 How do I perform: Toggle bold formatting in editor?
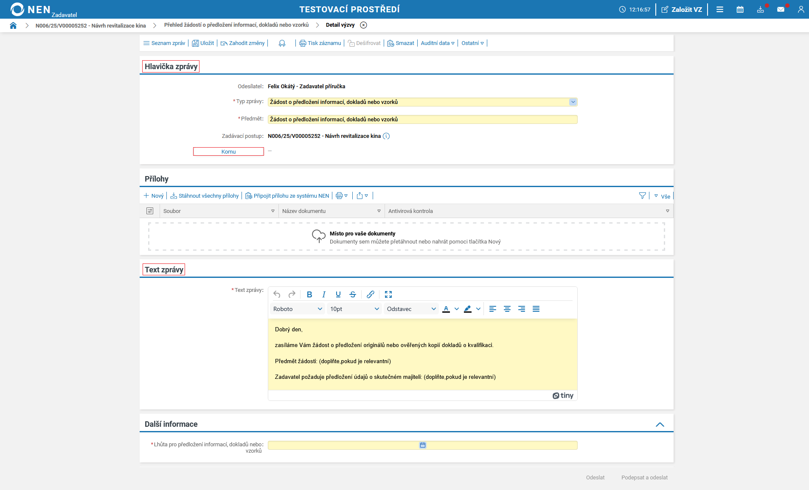[x=309, y=294]
